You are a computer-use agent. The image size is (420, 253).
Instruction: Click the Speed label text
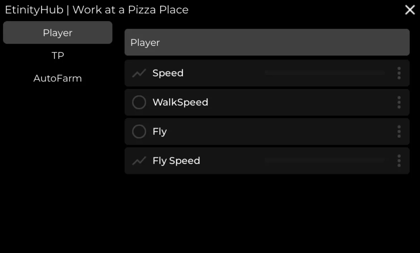[168, 73]
